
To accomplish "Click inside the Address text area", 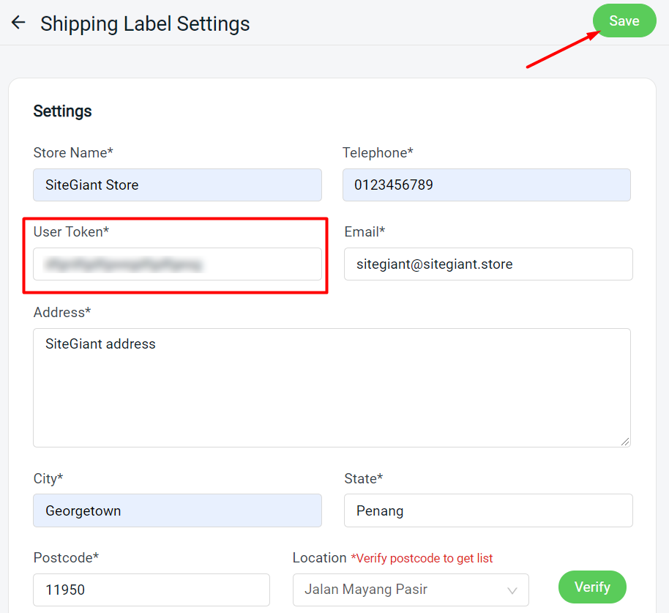I will (332, 387).
